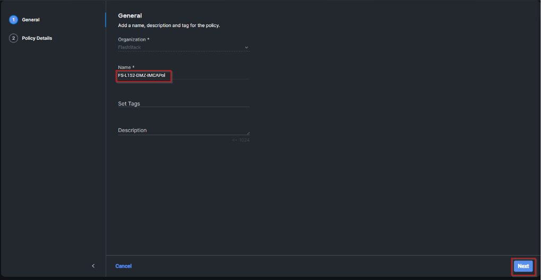The height and width of the screenshot is (280, 541).
Task: Click the blue active-step indicator bar
Action: click(x=106, y=20)
